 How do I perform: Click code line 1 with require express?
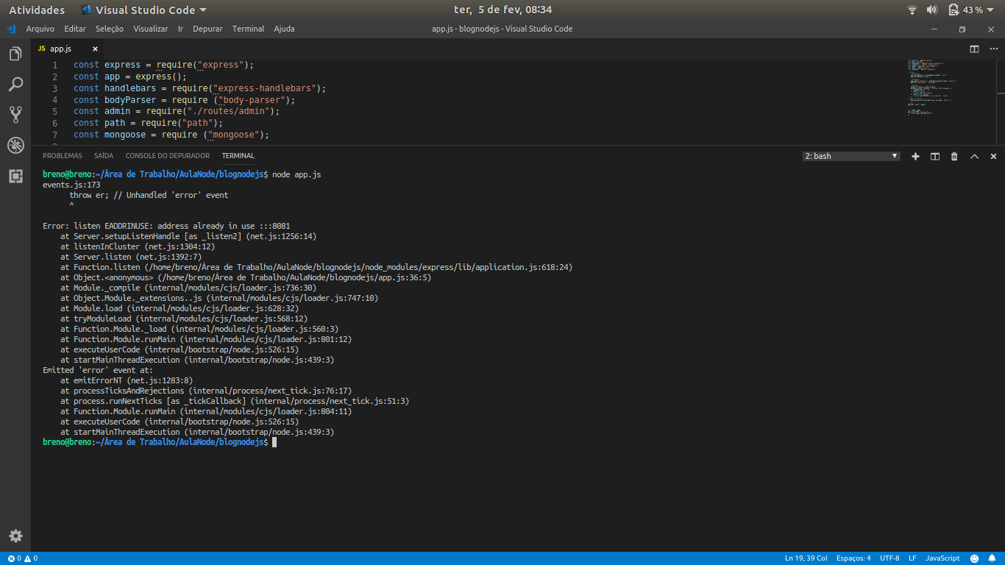click(163, 65)
